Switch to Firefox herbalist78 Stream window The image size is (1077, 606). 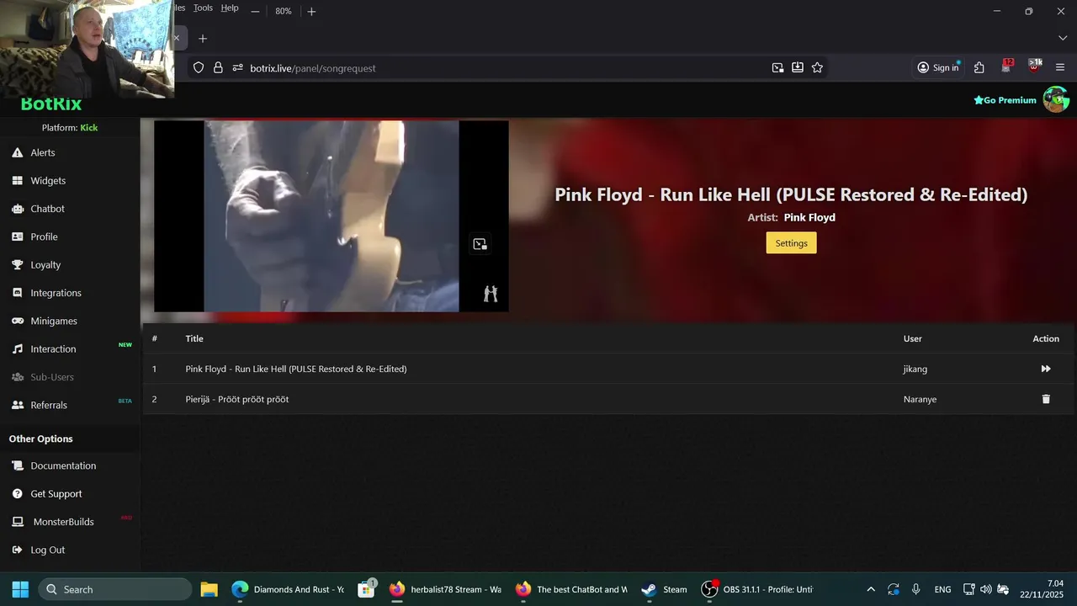(446, 589)
